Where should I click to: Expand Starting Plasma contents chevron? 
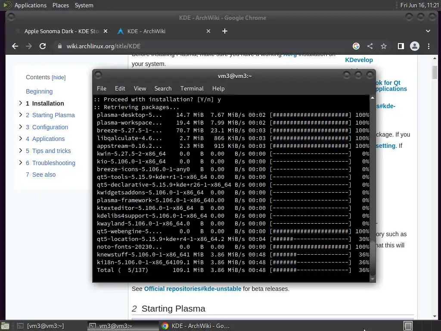click(x=21, y=115)
